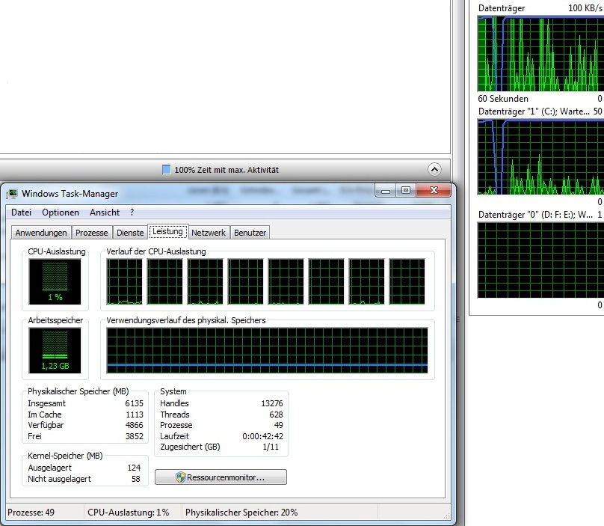This screenshot has width=604, height=526.
Task: Close the Windows Task-Manager window
Action: (x=434, y=190)
